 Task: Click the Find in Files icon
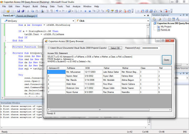(x=42, y=11)
